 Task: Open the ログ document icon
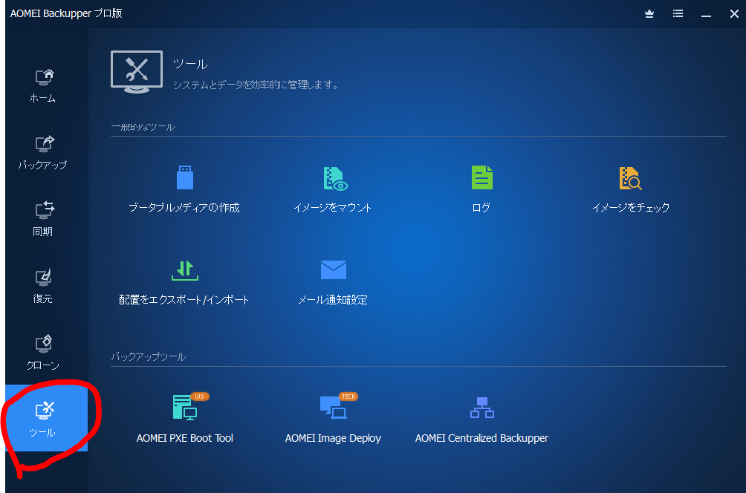point(481,177)
